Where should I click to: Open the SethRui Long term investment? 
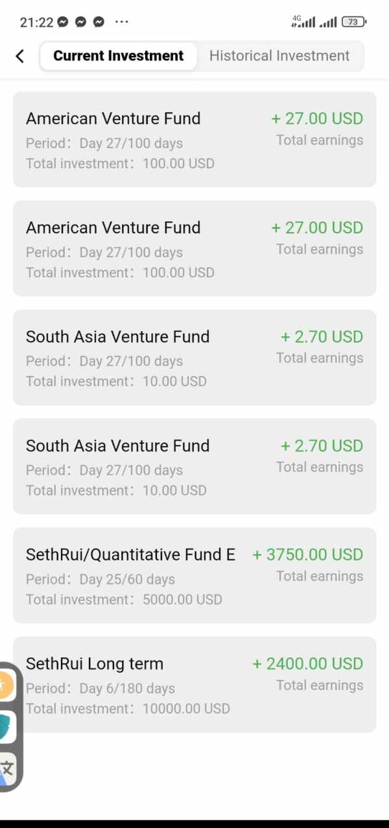[x=194, y=685]
